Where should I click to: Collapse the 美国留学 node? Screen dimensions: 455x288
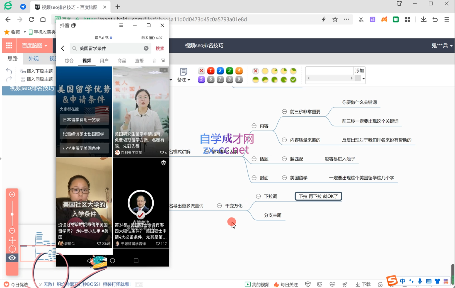(284, 178)
